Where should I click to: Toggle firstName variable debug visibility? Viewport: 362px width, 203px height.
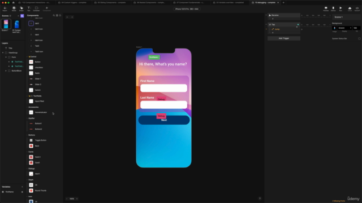point(22,192)
